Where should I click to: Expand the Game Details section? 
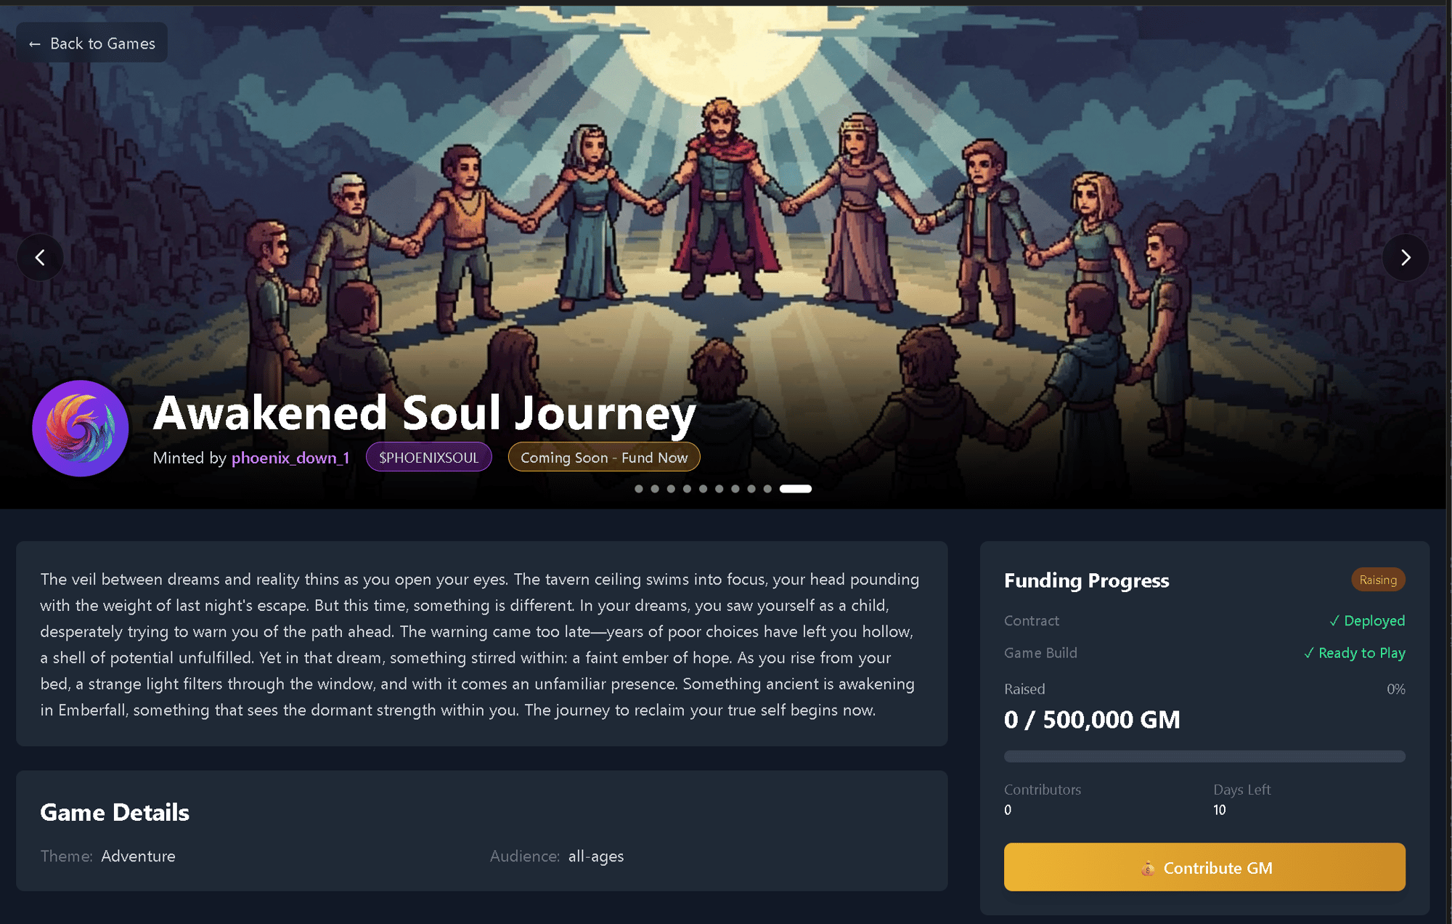pyautogui.click(x=114, y=812)
